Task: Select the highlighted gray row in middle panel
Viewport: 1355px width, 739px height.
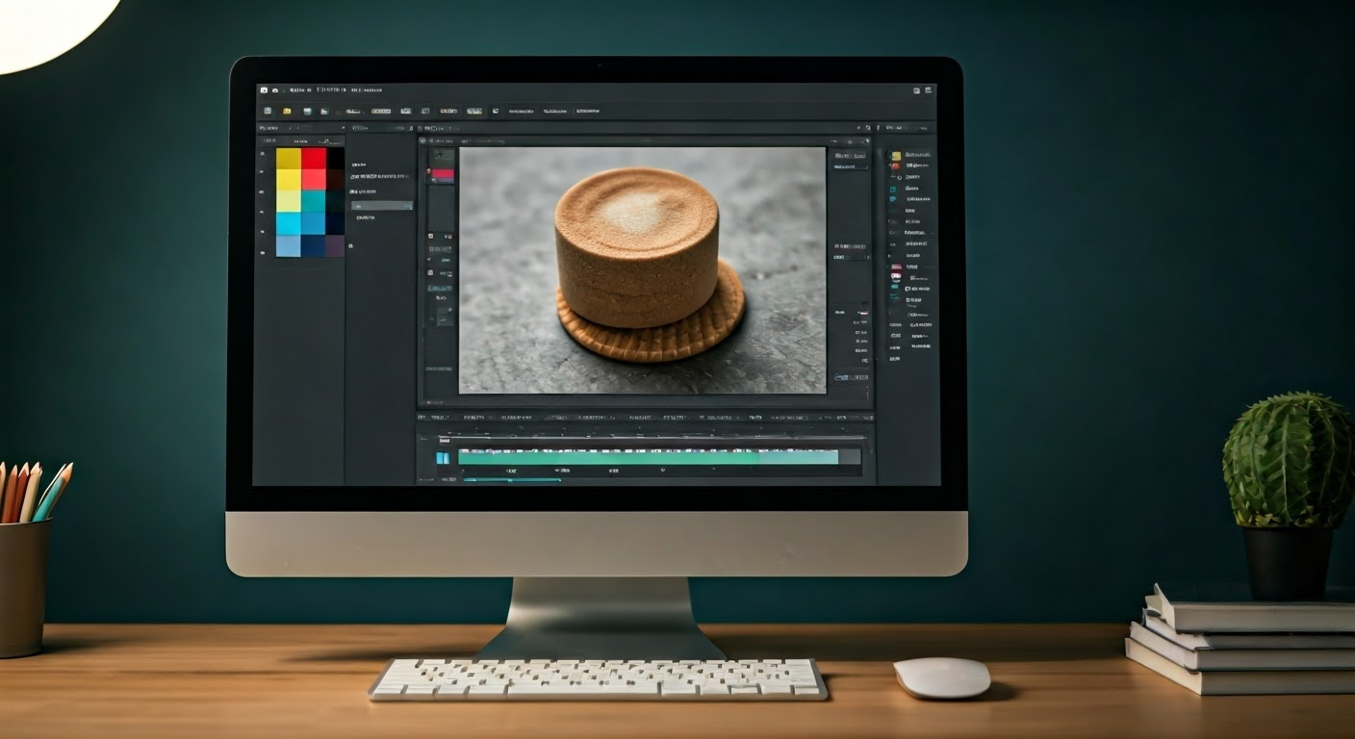Action: [x=382, y=206]
